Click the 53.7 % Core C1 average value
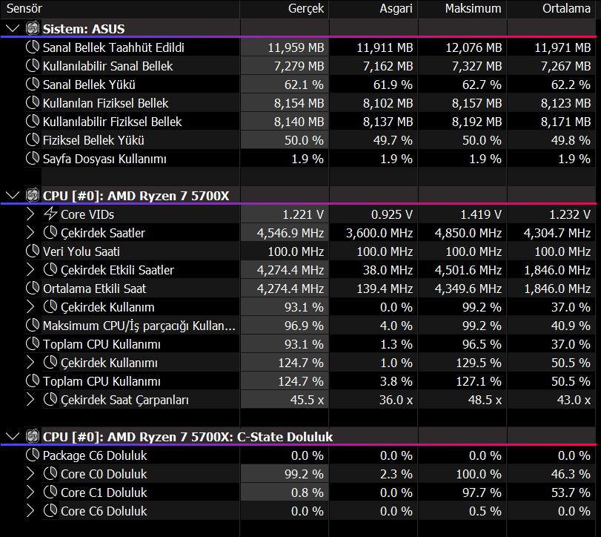 (571, 492)
